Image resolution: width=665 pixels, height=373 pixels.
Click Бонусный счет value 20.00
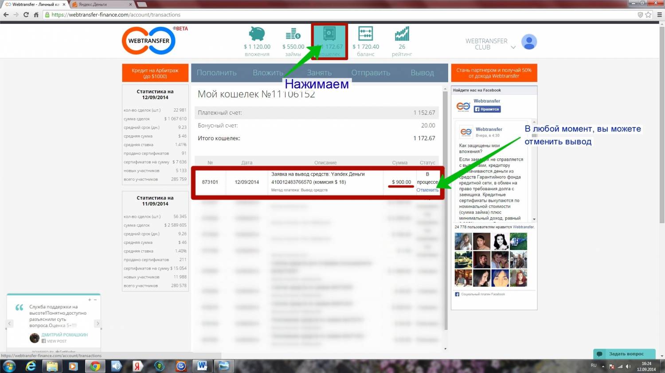pos(428,126)
